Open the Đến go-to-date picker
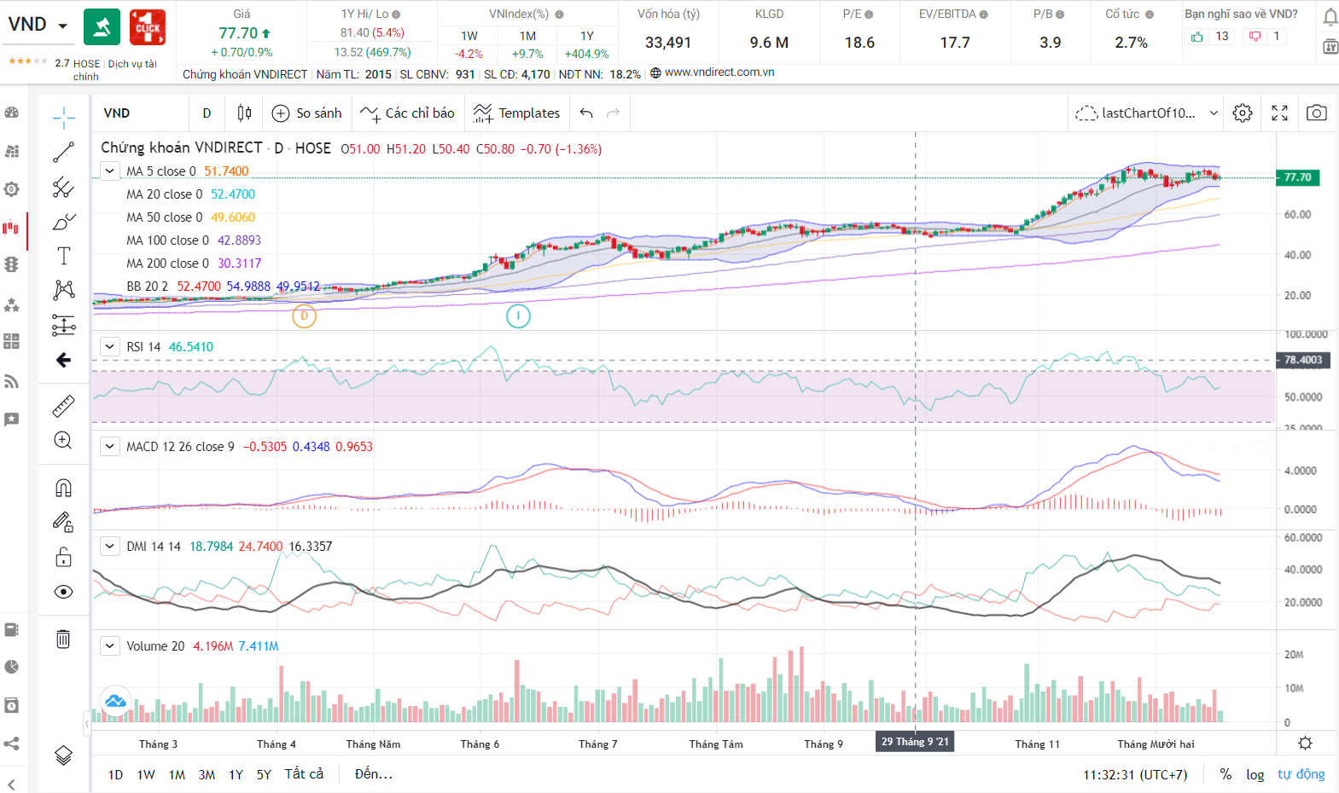Screen dimensions: 1339x793 374,774
